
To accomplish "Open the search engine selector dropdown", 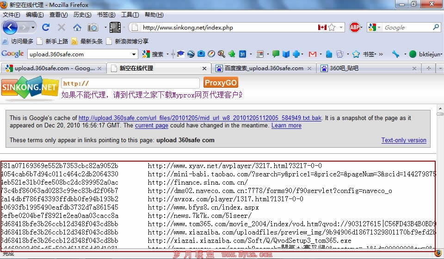I will [x=379, y=27].
